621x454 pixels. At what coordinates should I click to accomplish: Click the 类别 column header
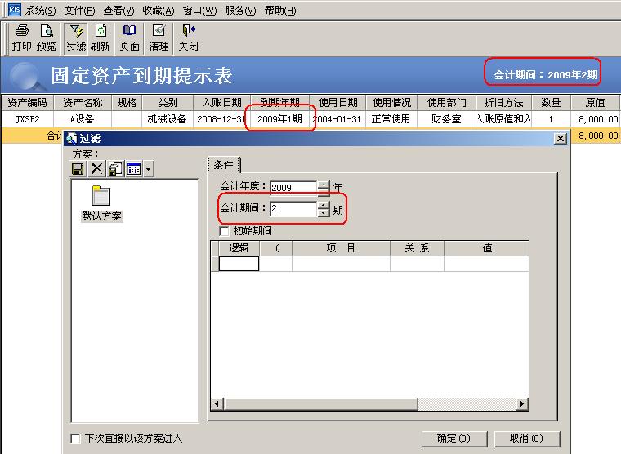[x=168, y=103]
